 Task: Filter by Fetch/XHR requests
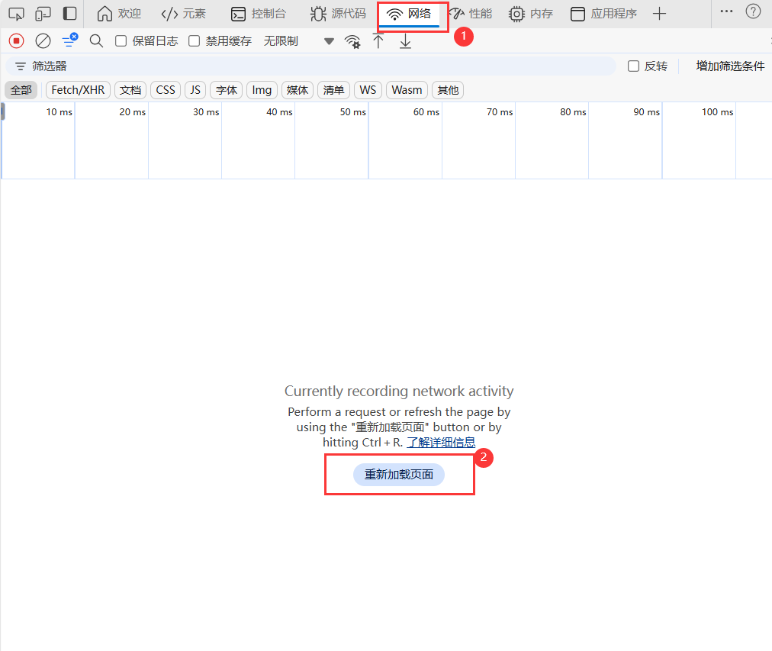click(78, 90)
